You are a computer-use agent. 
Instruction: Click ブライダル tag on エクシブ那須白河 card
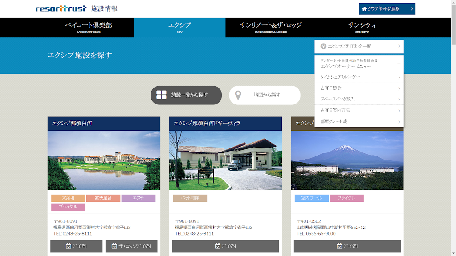coord(68,207)
